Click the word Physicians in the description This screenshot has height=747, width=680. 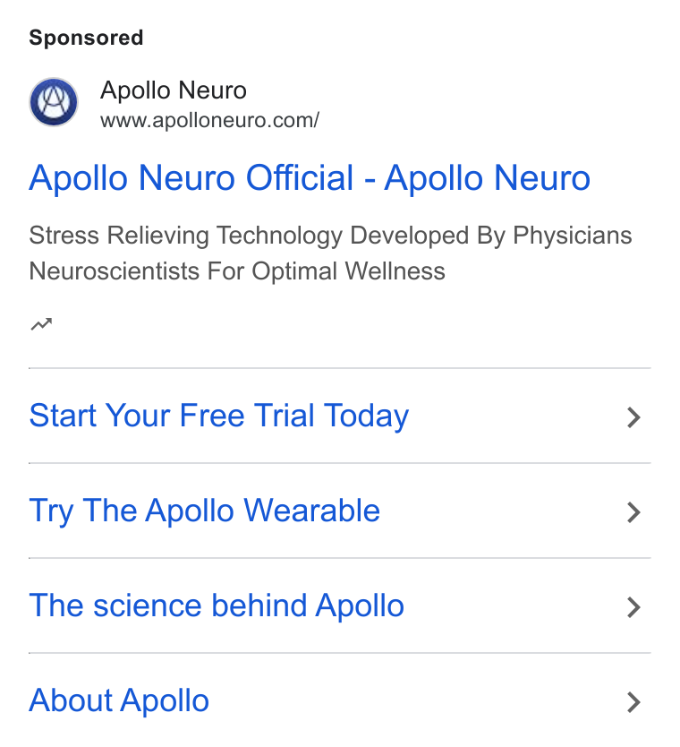pyautogui.click(x=573, y=236)
